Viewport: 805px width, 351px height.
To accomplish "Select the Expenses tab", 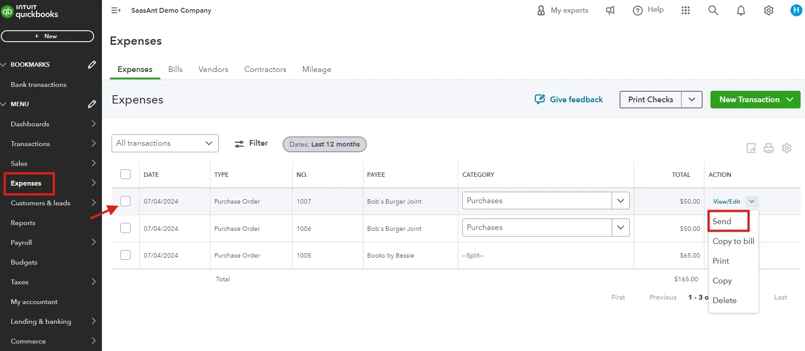I will coord(135,69).
